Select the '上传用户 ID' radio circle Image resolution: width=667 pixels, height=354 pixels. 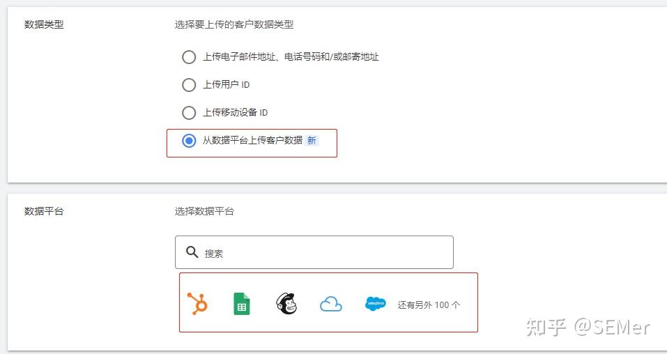click(x=189, y=85)
